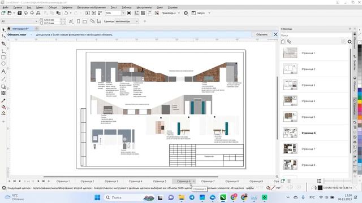Go to the next page arrow
Screen dimensions: 362x203
click(x=38, y=182)
